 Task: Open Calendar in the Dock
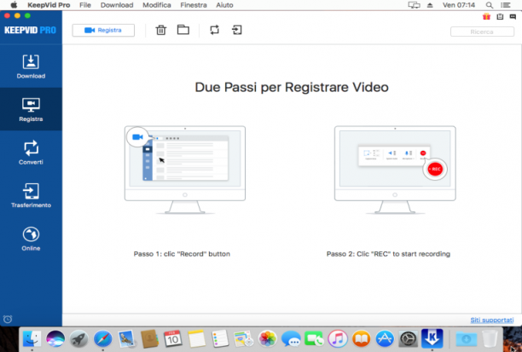[173, 339]
